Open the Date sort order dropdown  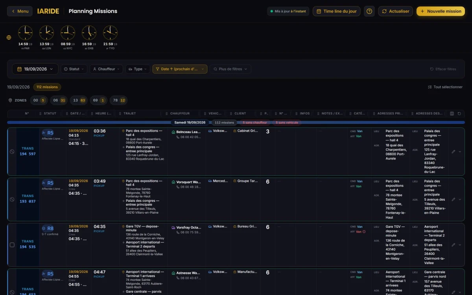[180, 69]
